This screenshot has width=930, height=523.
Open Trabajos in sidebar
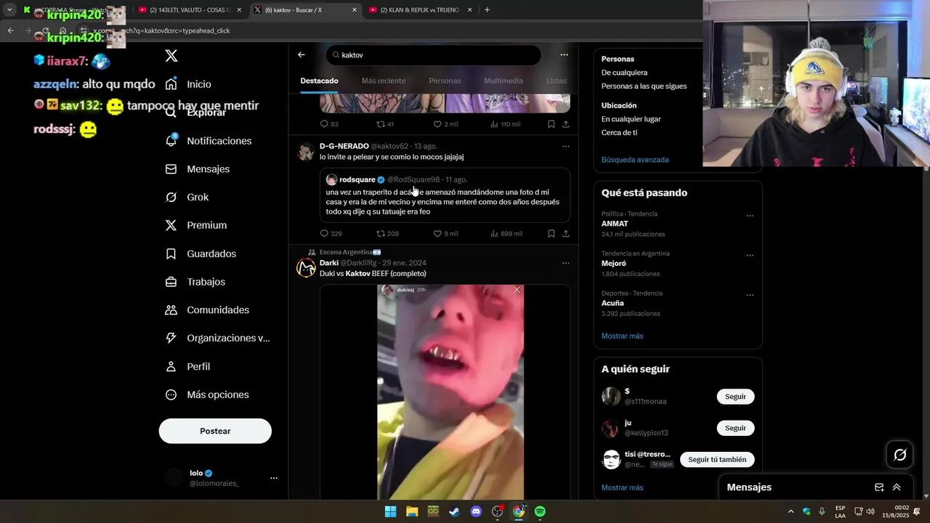coord(195,282)
